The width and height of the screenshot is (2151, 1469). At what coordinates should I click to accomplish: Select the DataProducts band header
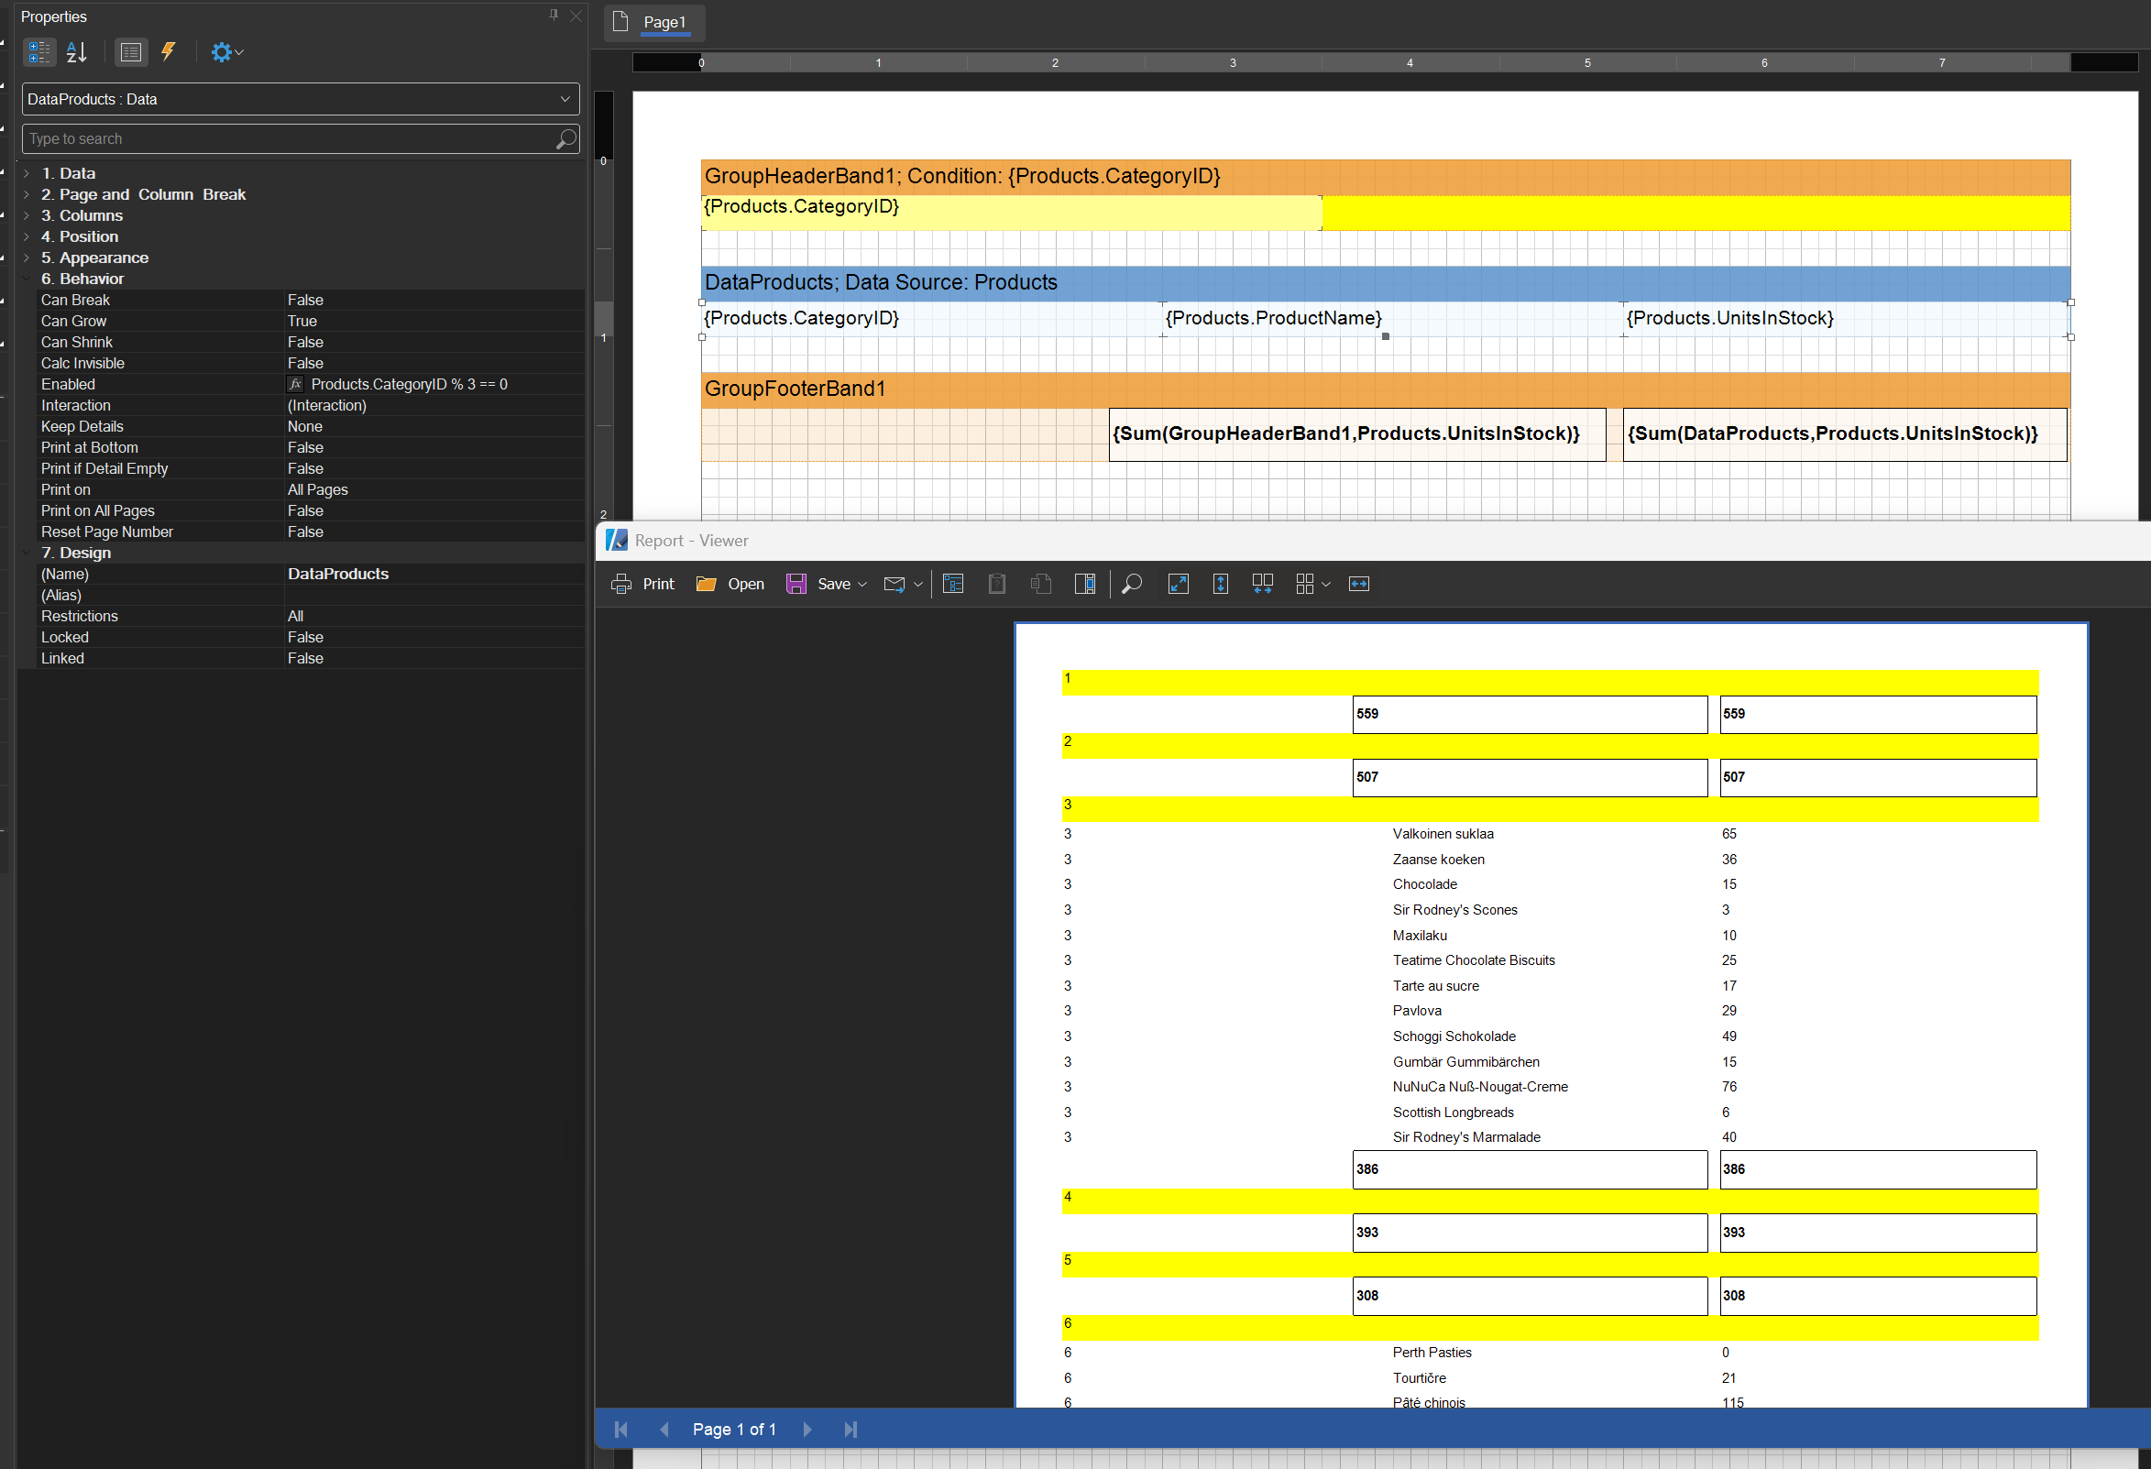click(1385, 282)
